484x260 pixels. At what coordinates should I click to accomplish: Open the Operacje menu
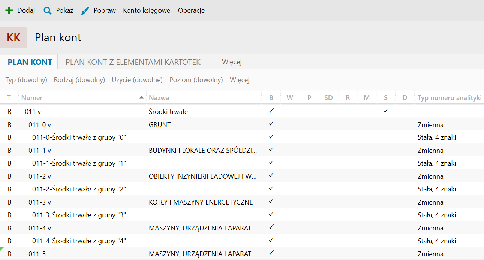[191, 10]
